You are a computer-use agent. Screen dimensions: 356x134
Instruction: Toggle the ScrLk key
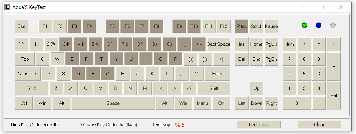coord(257,26)
